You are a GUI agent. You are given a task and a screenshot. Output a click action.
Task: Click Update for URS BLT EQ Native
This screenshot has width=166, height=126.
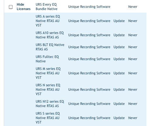[119, 47]
